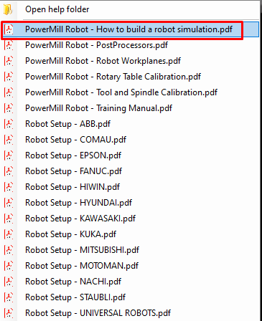Open Robot Setup - NACHI.pdf
Viewport: 262px width, 321px height.
point(131,282)
